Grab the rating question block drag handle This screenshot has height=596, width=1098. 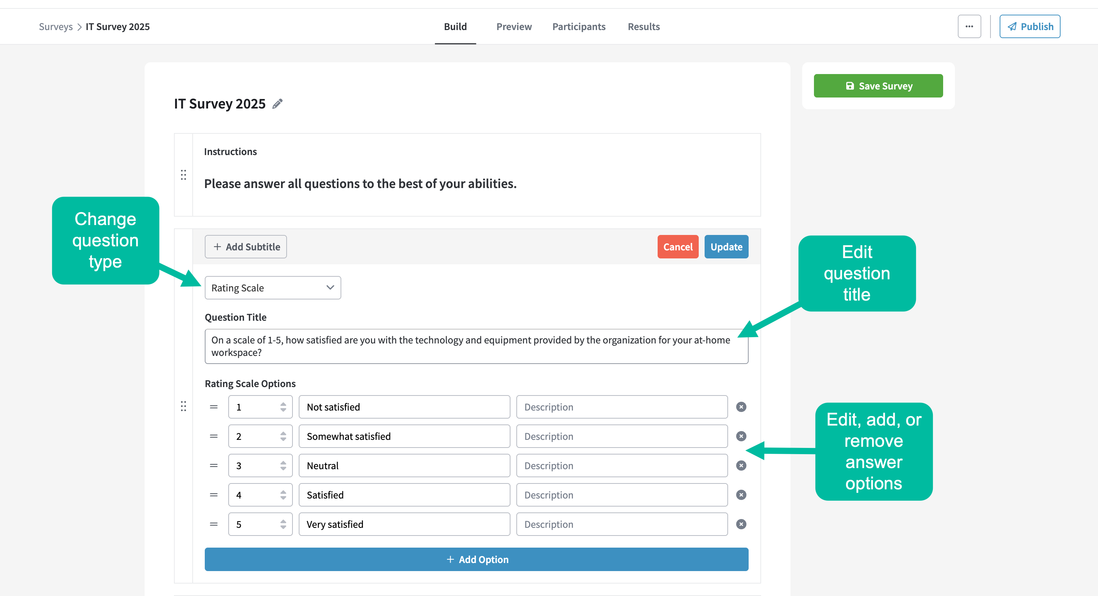pos(183,406)
